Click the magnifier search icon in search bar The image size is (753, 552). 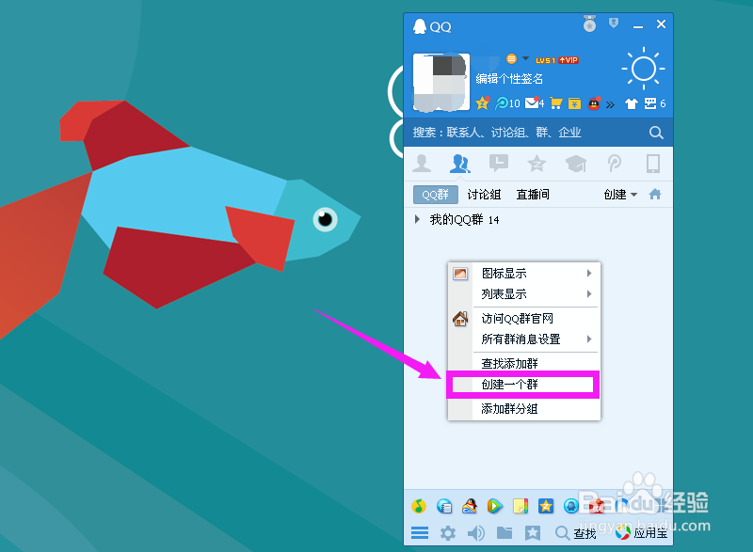pos(656,133)
